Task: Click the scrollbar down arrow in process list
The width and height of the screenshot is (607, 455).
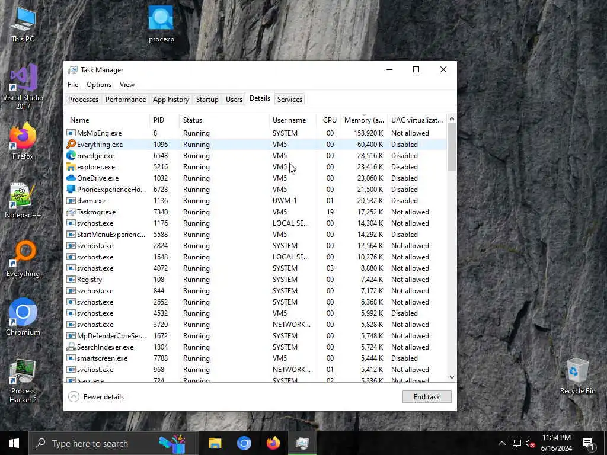Action: coord(452,377)
